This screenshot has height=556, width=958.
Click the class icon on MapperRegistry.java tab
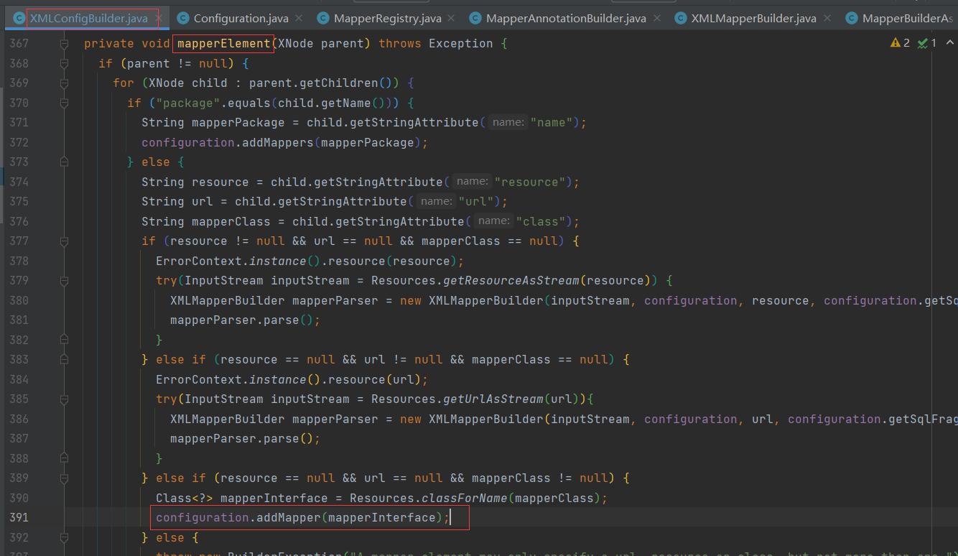click(325, 18)
